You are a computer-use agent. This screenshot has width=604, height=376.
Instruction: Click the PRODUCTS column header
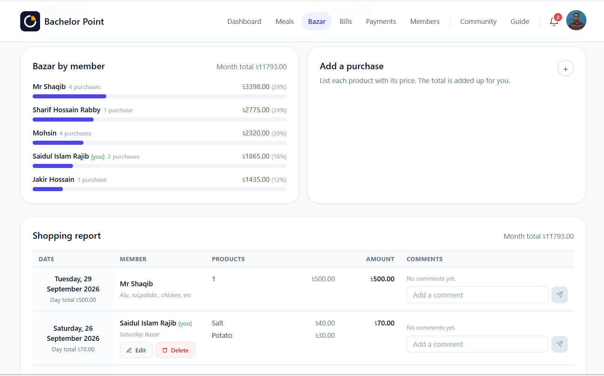(x=228, y=259)
